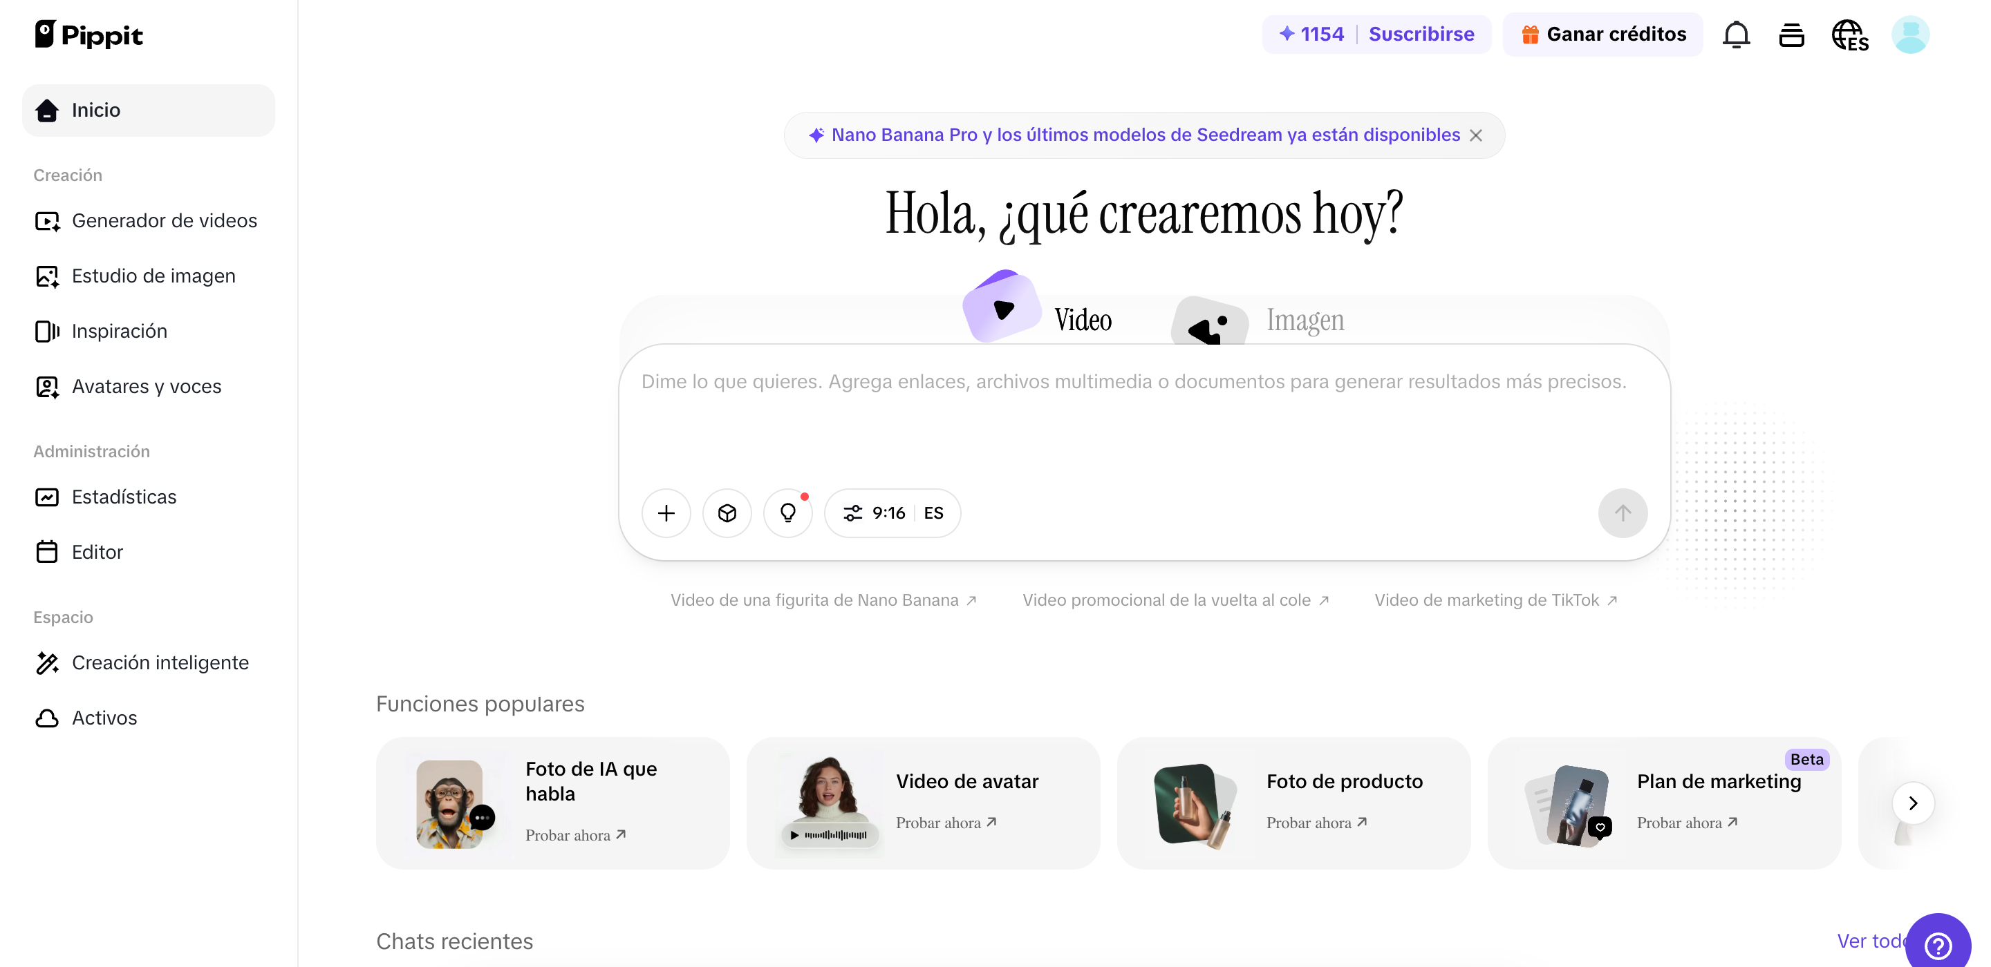Click the Ganar créditos button

click(1604, 34)
